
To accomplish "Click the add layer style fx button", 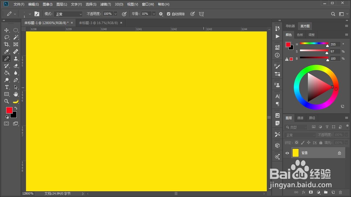I will coord(304,192).
